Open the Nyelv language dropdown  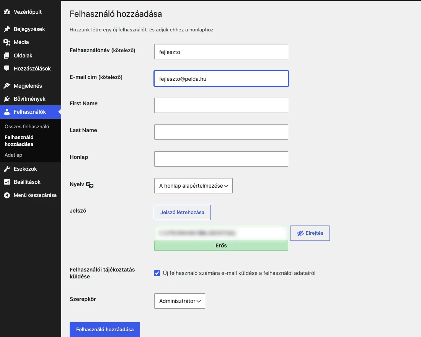tap(193, 186)
